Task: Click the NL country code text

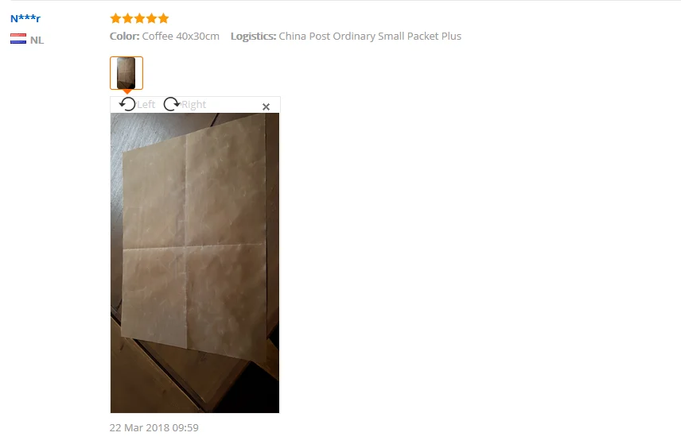Action: pos(37,41)
